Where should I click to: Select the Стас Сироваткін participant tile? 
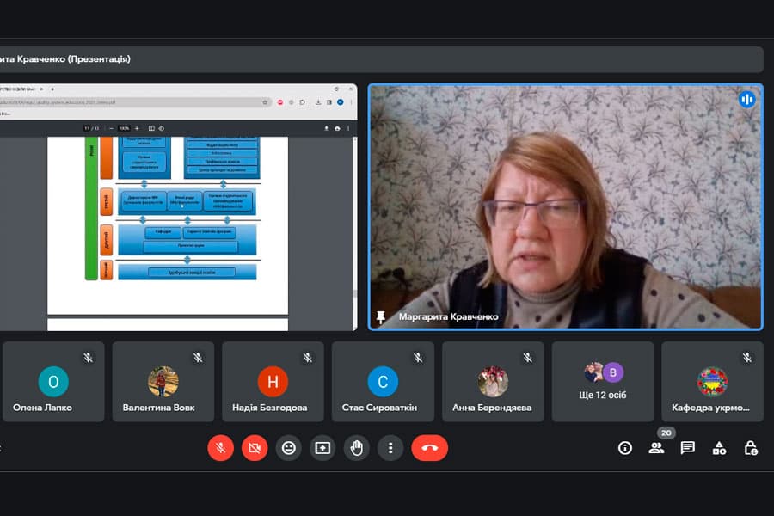point(383,381)
